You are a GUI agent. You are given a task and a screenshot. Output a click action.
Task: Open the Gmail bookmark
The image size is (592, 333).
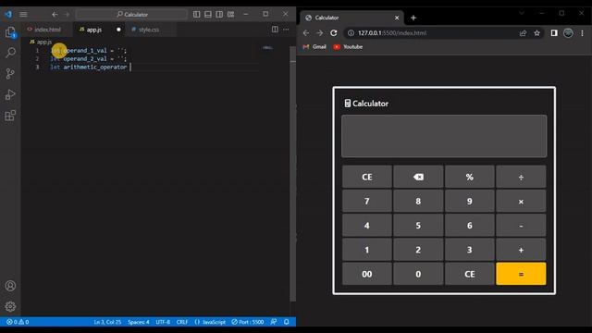pos(314,47)
